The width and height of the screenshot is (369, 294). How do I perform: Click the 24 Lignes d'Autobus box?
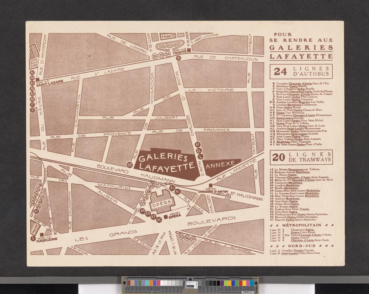coord(301,72)
